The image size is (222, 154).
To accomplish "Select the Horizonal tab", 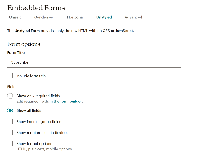I will click(x=75, y=17).
